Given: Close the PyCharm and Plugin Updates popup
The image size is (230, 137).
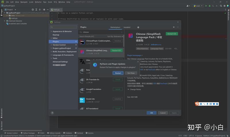Looking at the screenshot, I should 138,62.
